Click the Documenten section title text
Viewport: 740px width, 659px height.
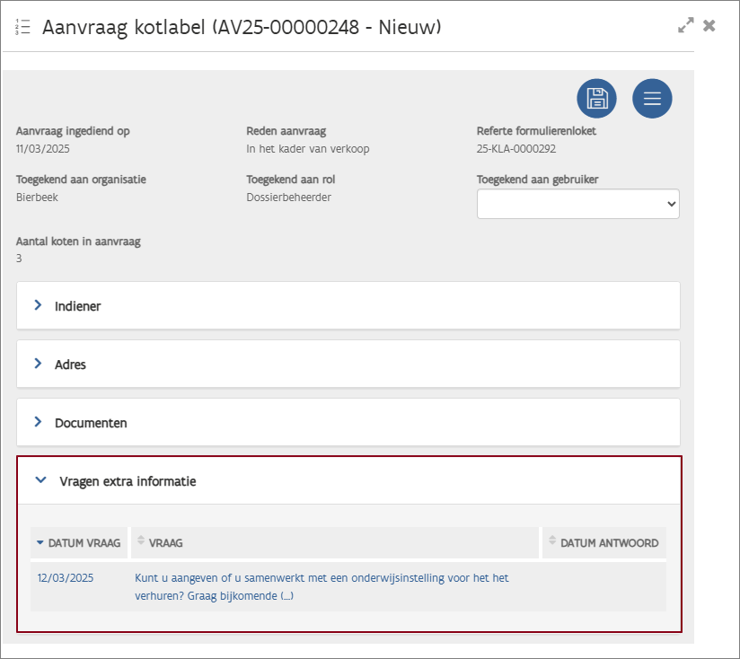[x=91, y=423]
